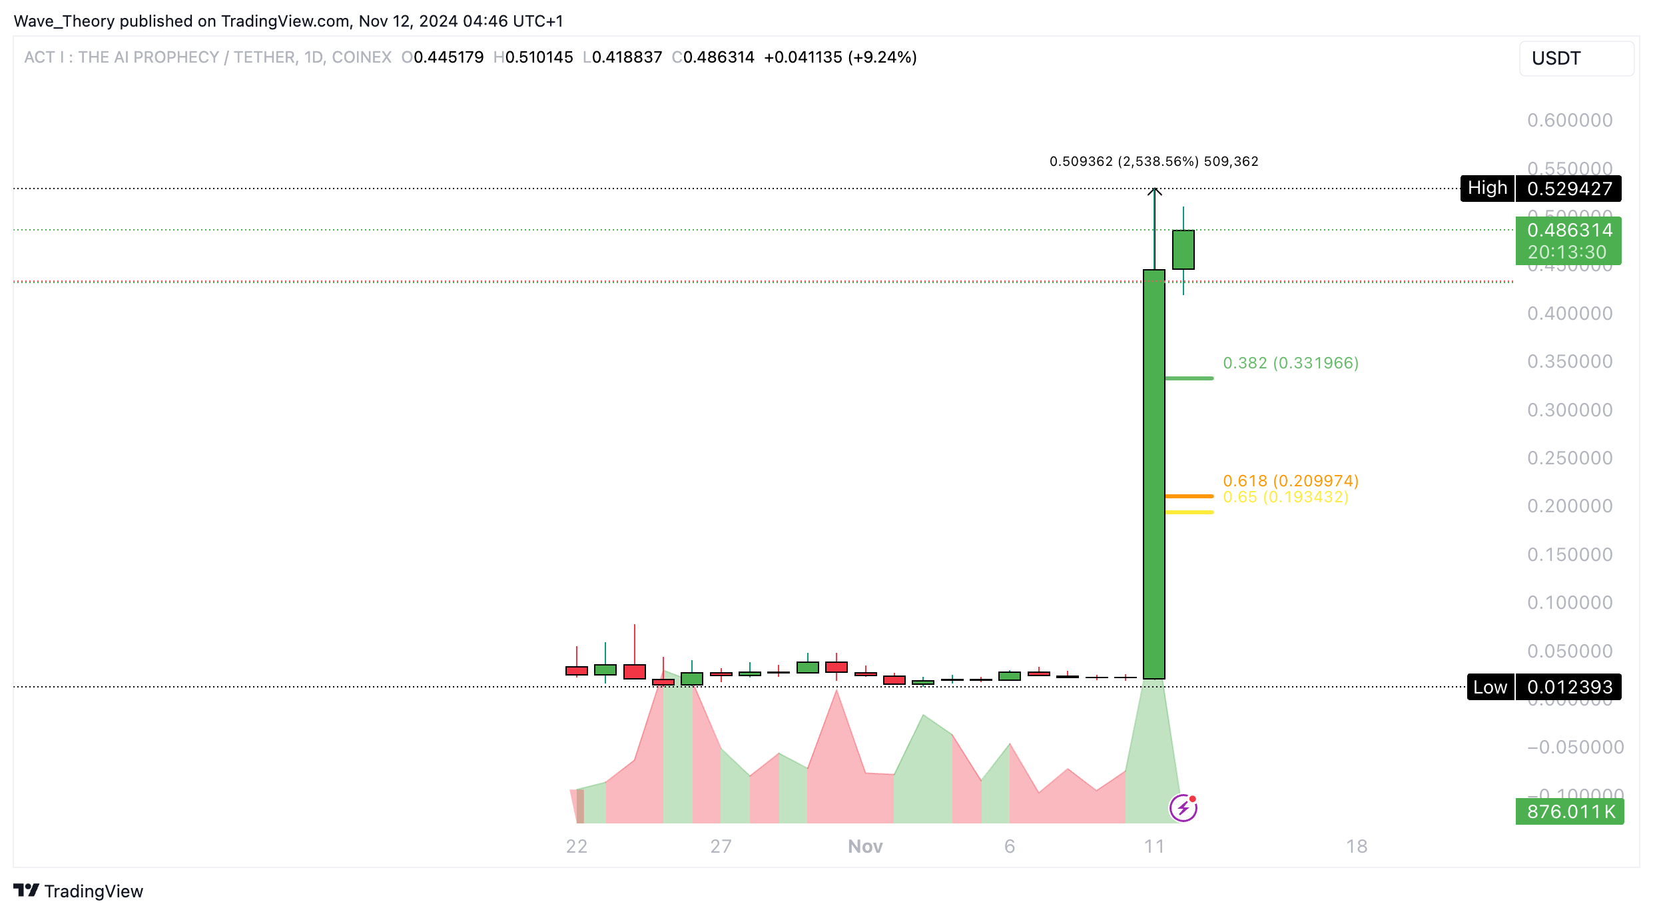
Task: Open the USDT currency selector
Action: click(1575, 59)
